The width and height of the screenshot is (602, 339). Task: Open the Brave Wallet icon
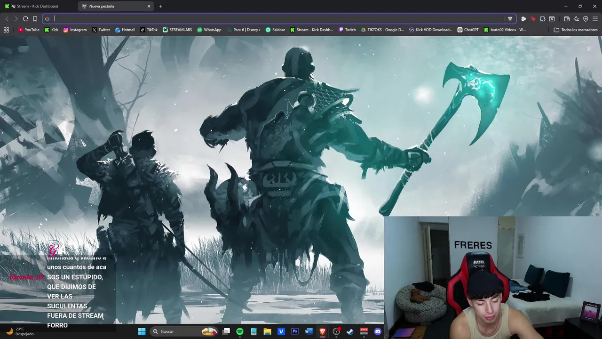coord(567,19)
